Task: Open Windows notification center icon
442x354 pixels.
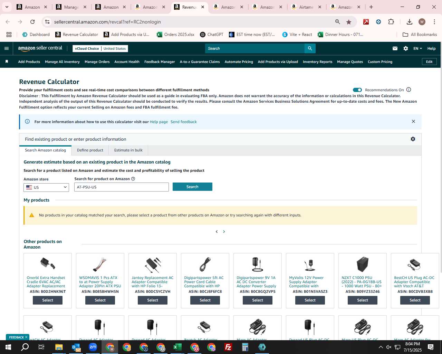Action: click(431, 347)
